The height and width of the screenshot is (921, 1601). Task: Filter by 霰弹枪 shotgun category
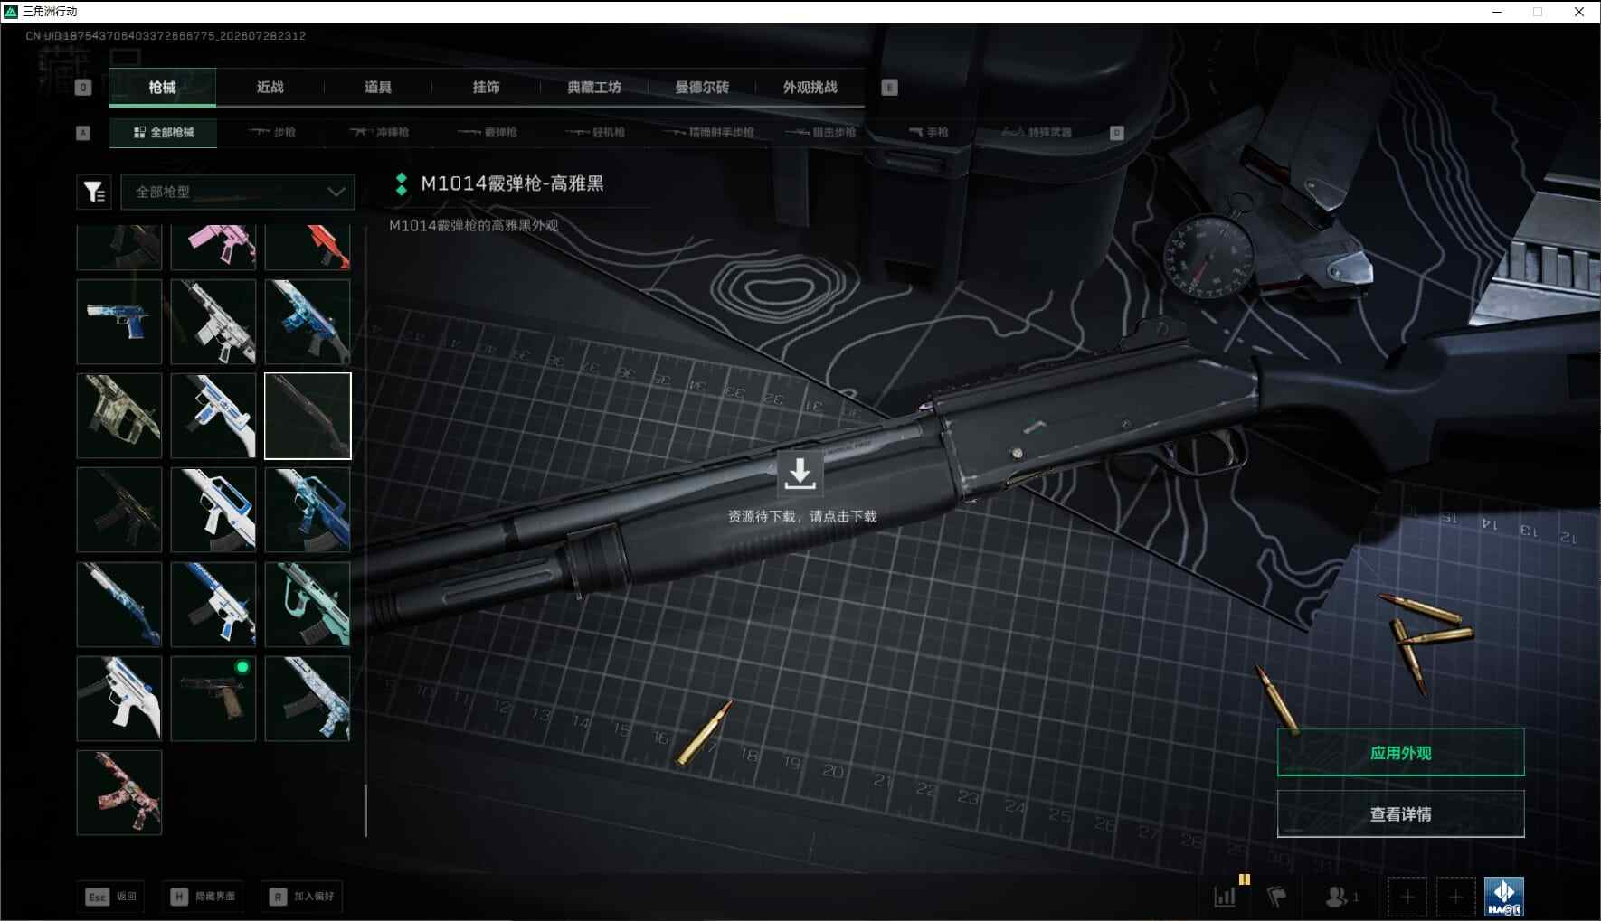488,132
